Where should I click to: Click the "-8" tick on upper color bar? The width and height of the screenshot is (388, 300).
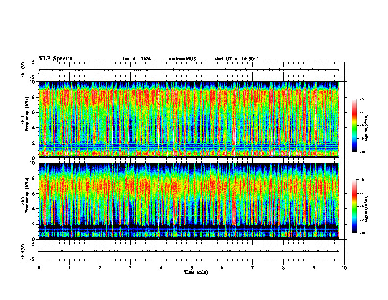(x=362, y=125)
